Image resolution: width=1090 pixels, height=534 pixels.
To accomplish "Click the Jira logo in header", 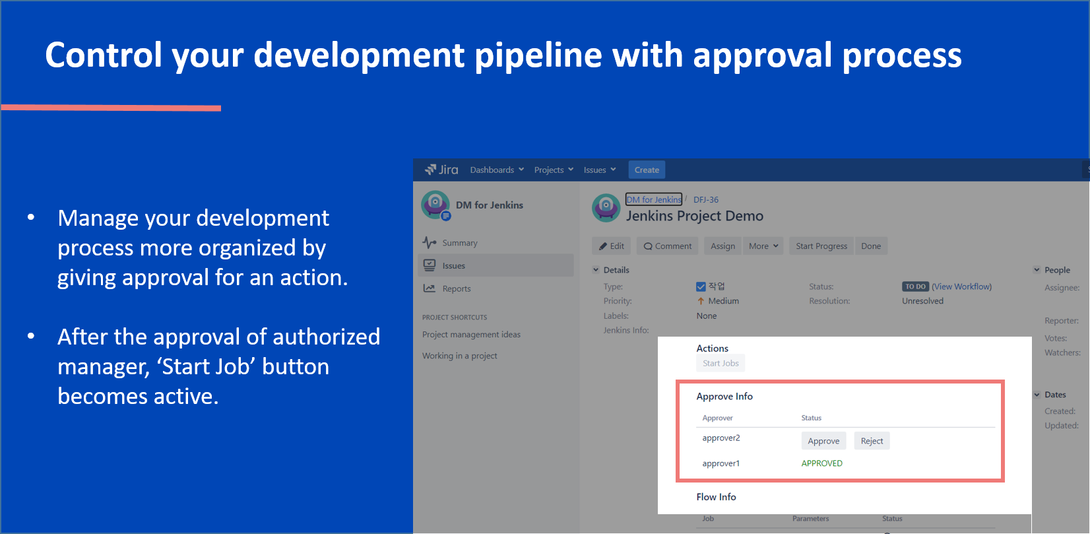I will click(x=441, y=170).
